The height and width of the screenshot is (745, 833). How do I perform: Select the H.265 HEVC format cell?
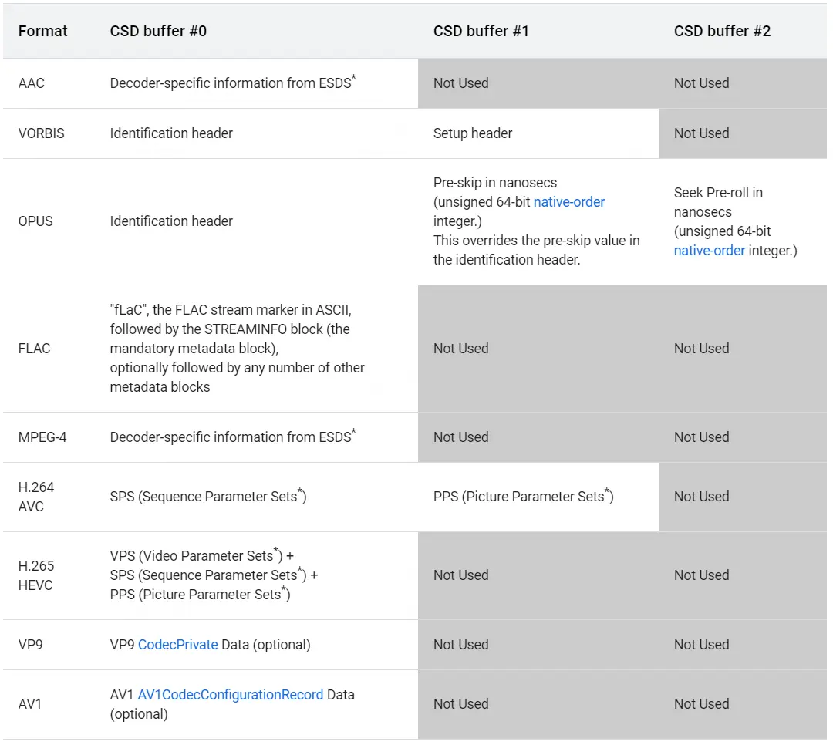click(x=36, y=575)
